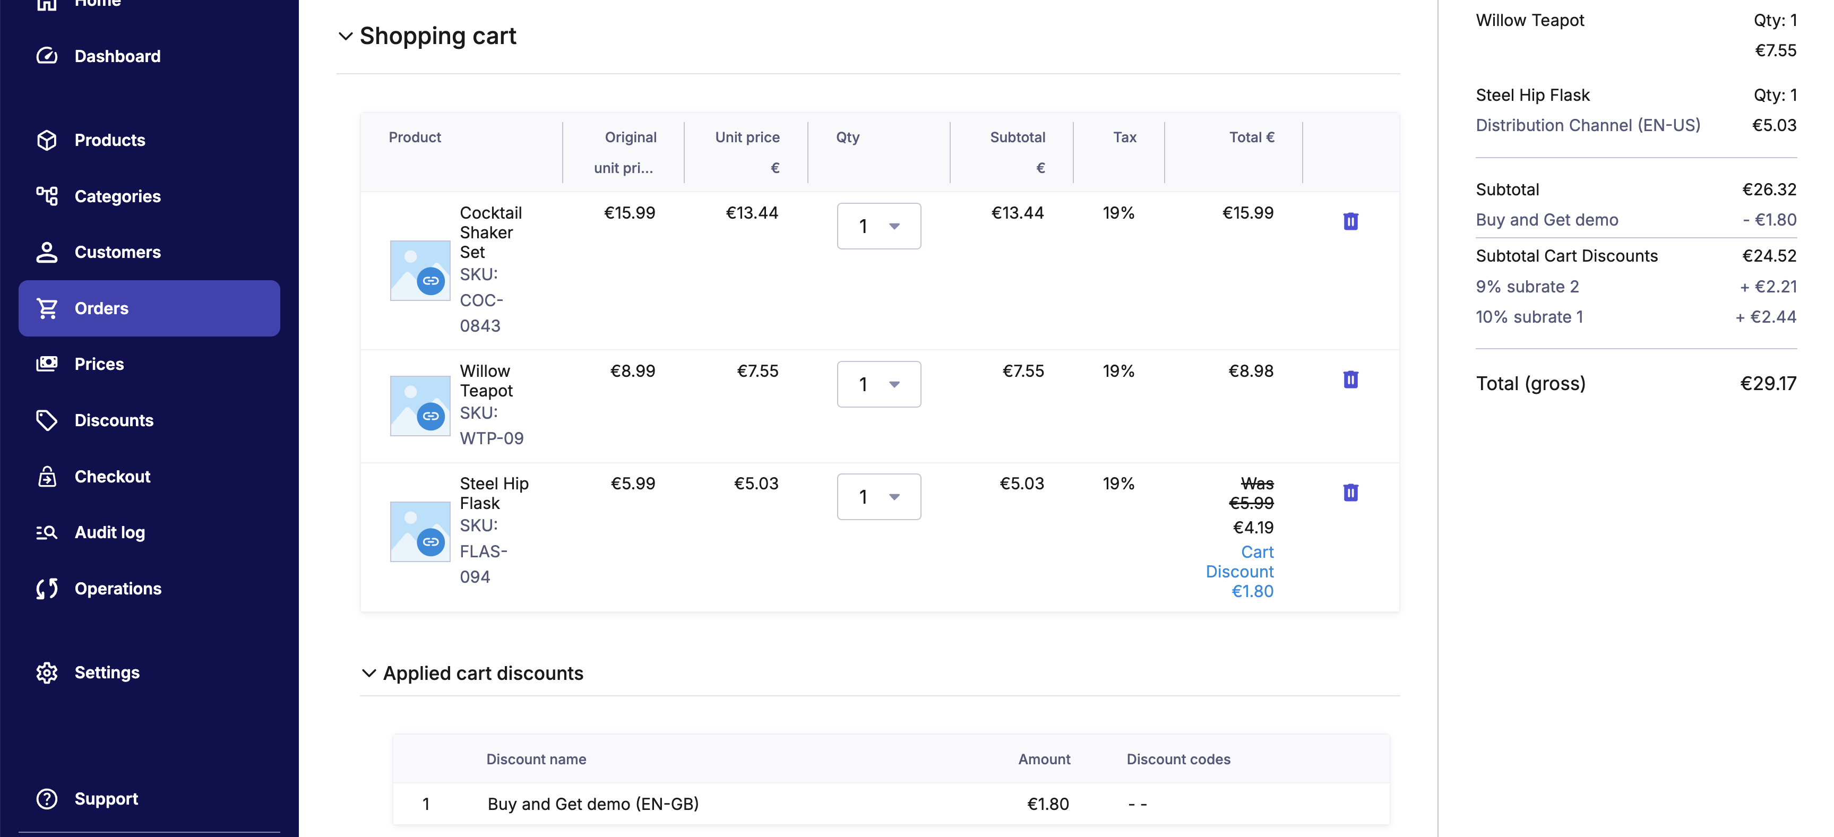Click the Discounts tag icon
Screen dimensions: 1834x837
coord(47,420)
